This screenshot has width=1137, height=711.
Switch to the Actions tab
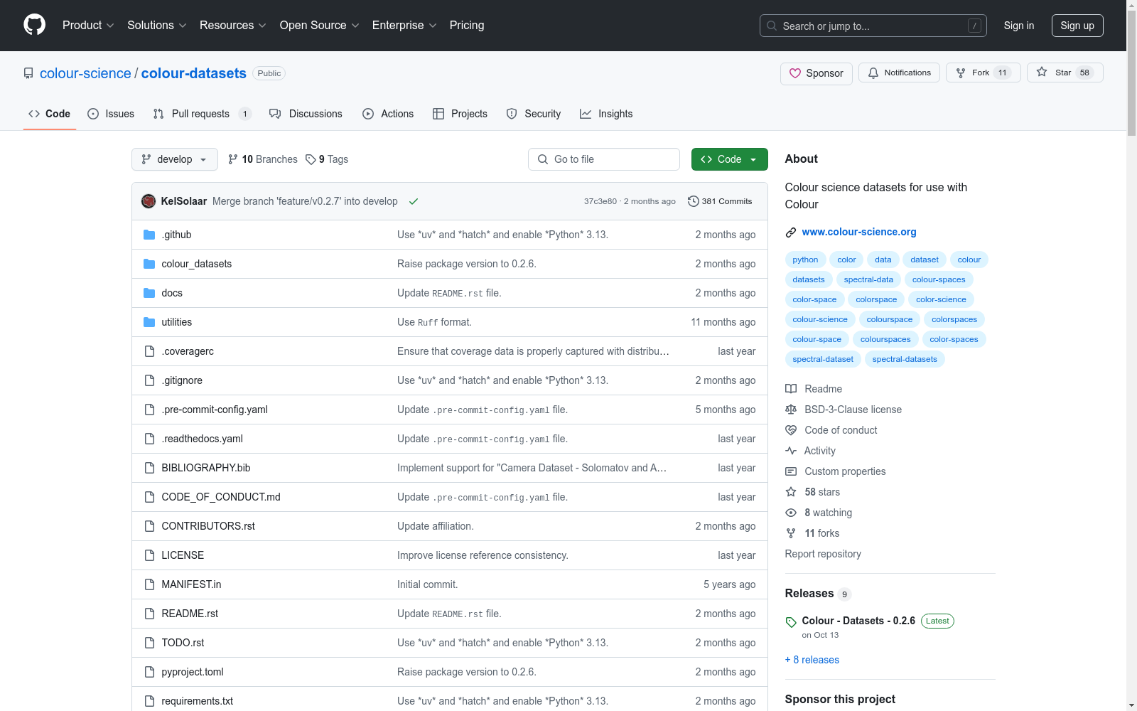pyautogui.click(x=388, y=114)
